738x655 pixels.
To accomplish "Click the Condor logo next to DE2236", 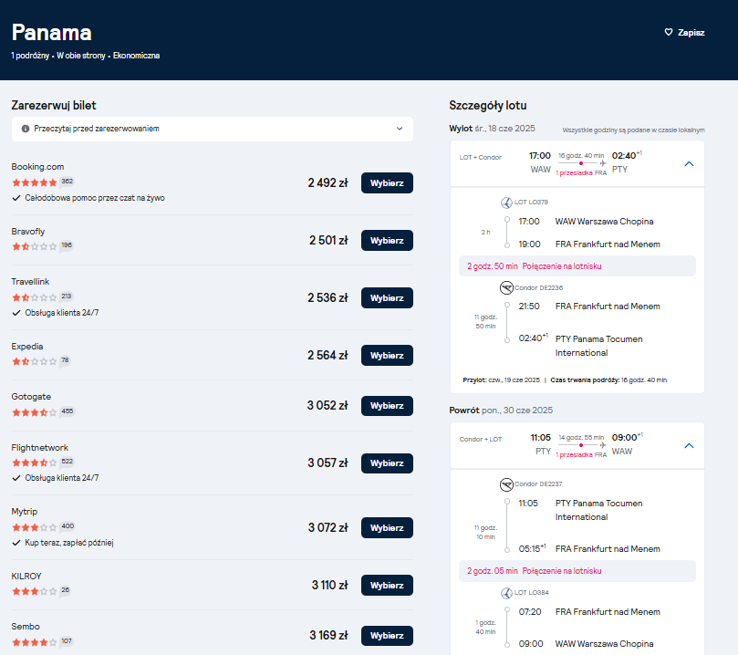I will pyautogui.click(x=506, y=287).
